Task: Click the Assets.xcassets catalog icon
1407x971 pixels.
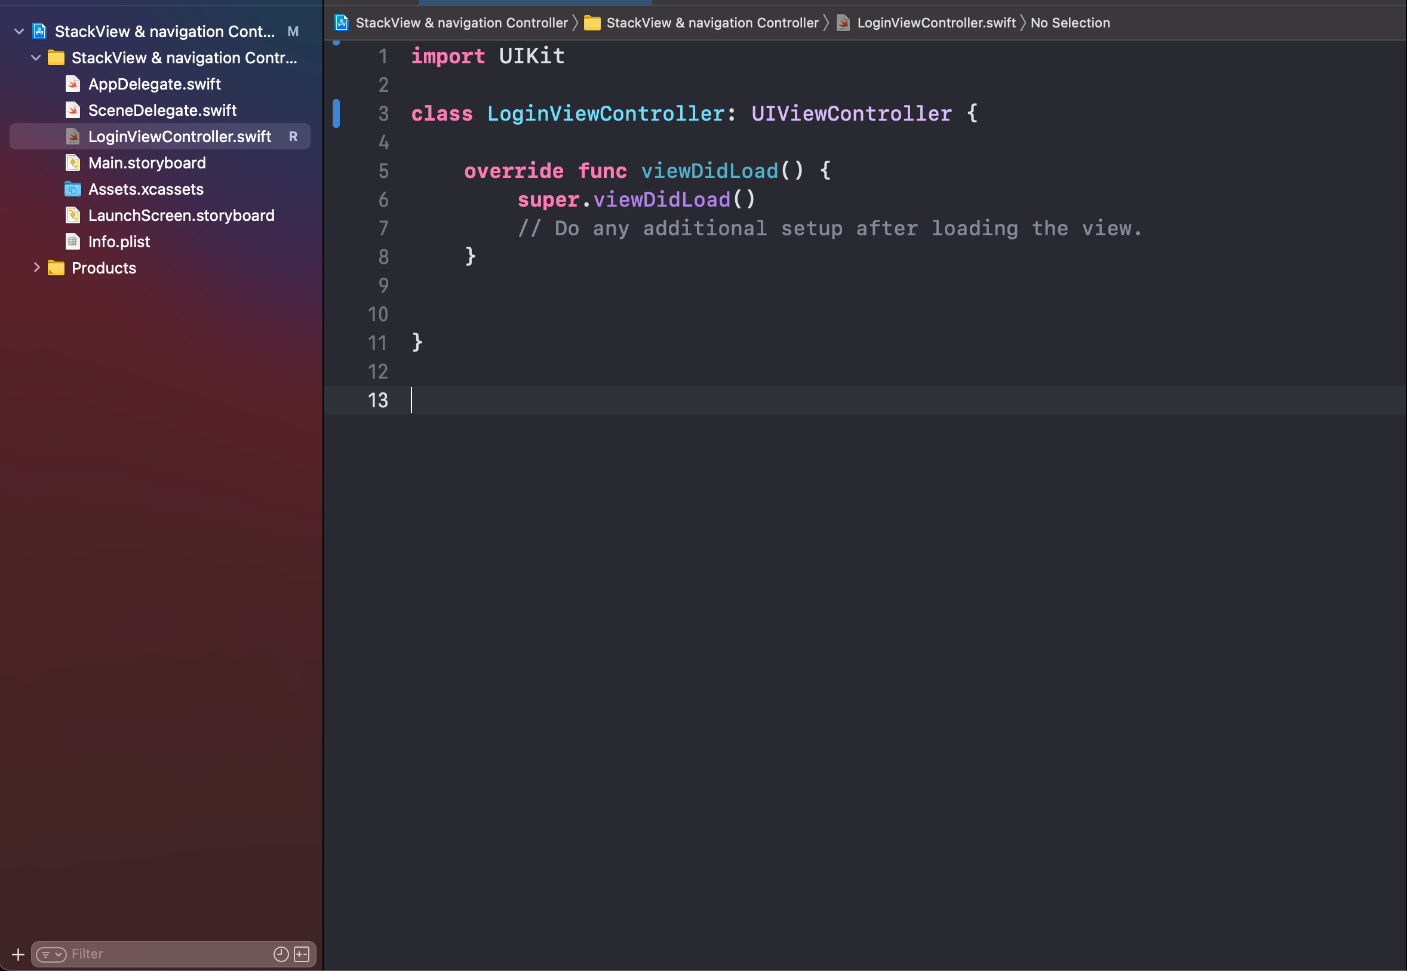Action: point(73,189)
